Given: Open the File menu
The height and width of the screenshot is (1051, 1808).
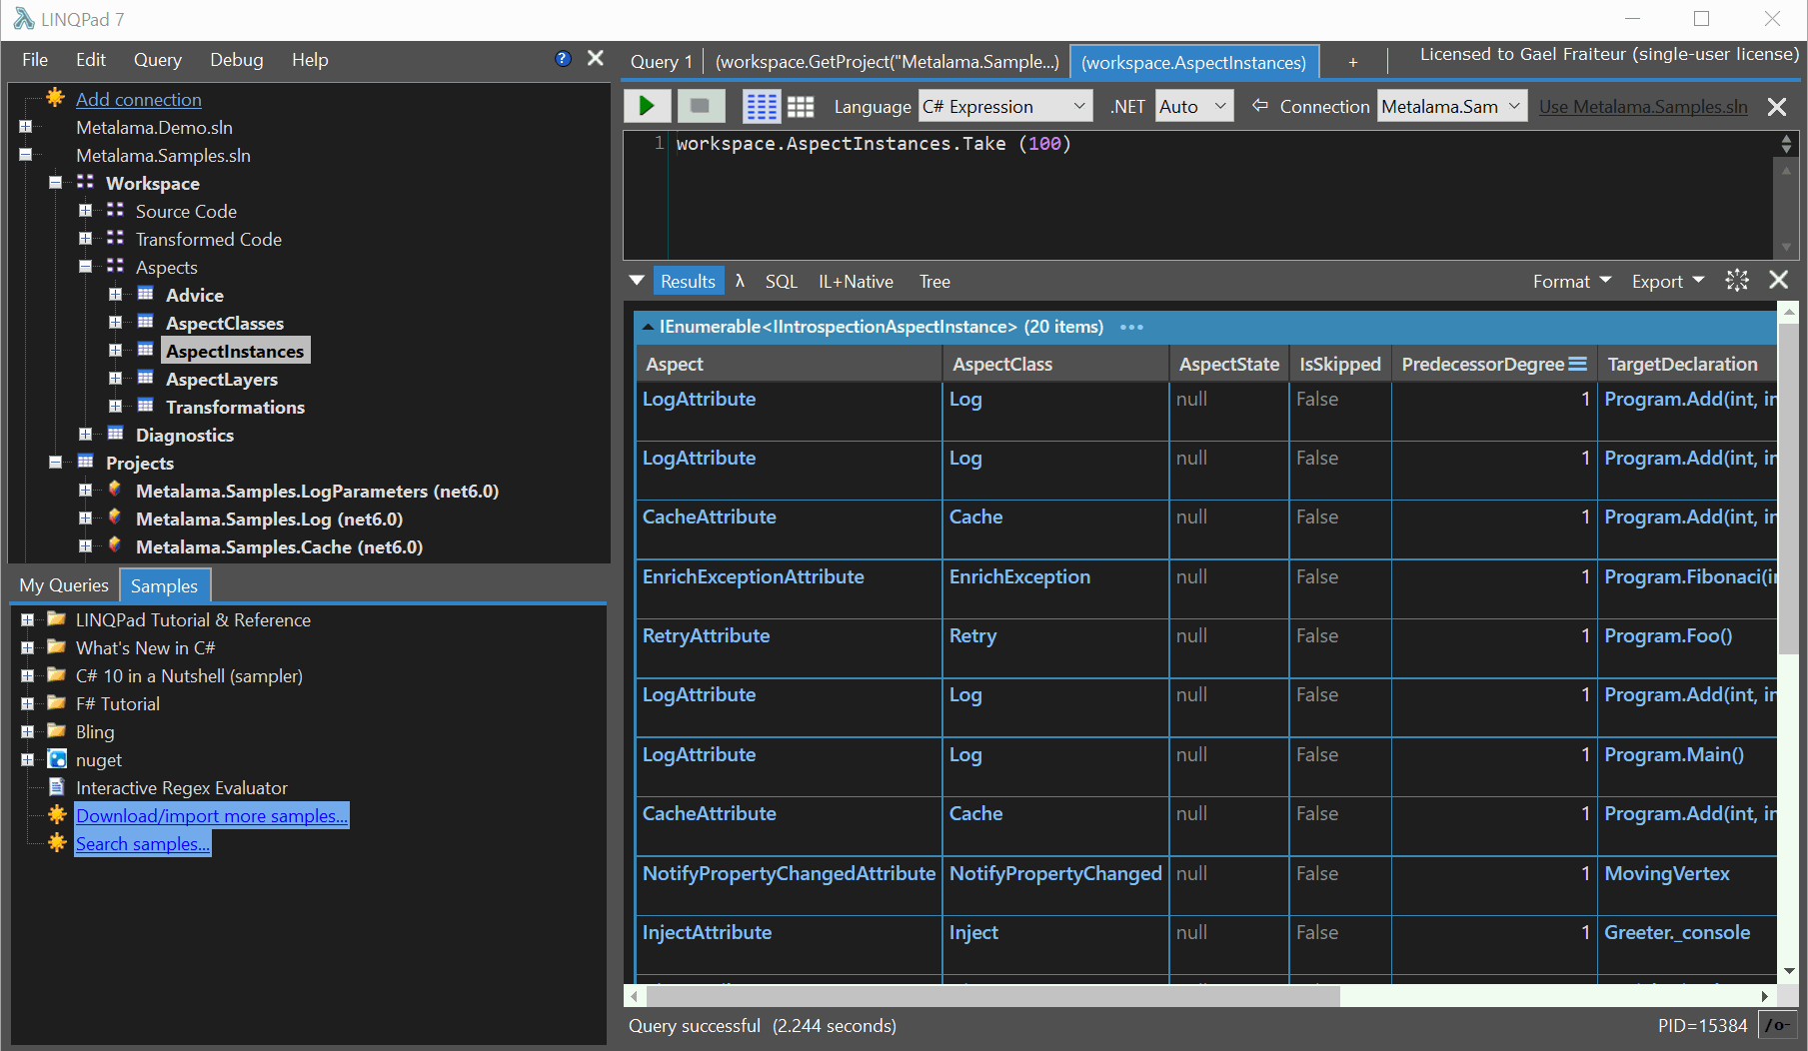Looking at the screenshot, I should tap(35, 60).
